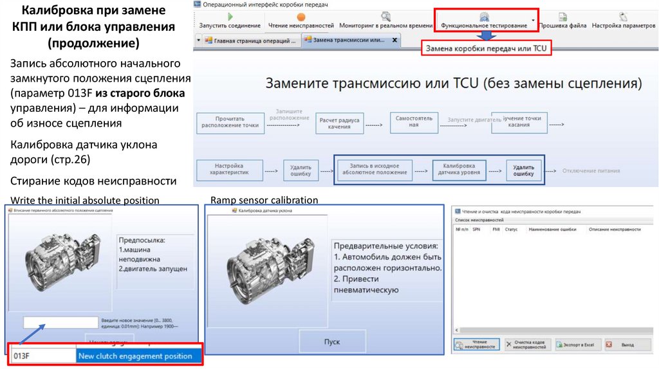This screenshot has height=369, width=659.
Task: Click Запустить соединение toolbar label
Action: [230, 26]
